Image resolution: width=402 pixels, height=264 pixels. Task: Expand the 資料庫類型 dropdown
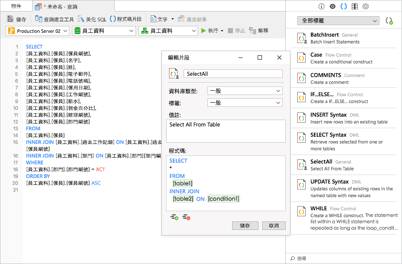click(245, 91)
